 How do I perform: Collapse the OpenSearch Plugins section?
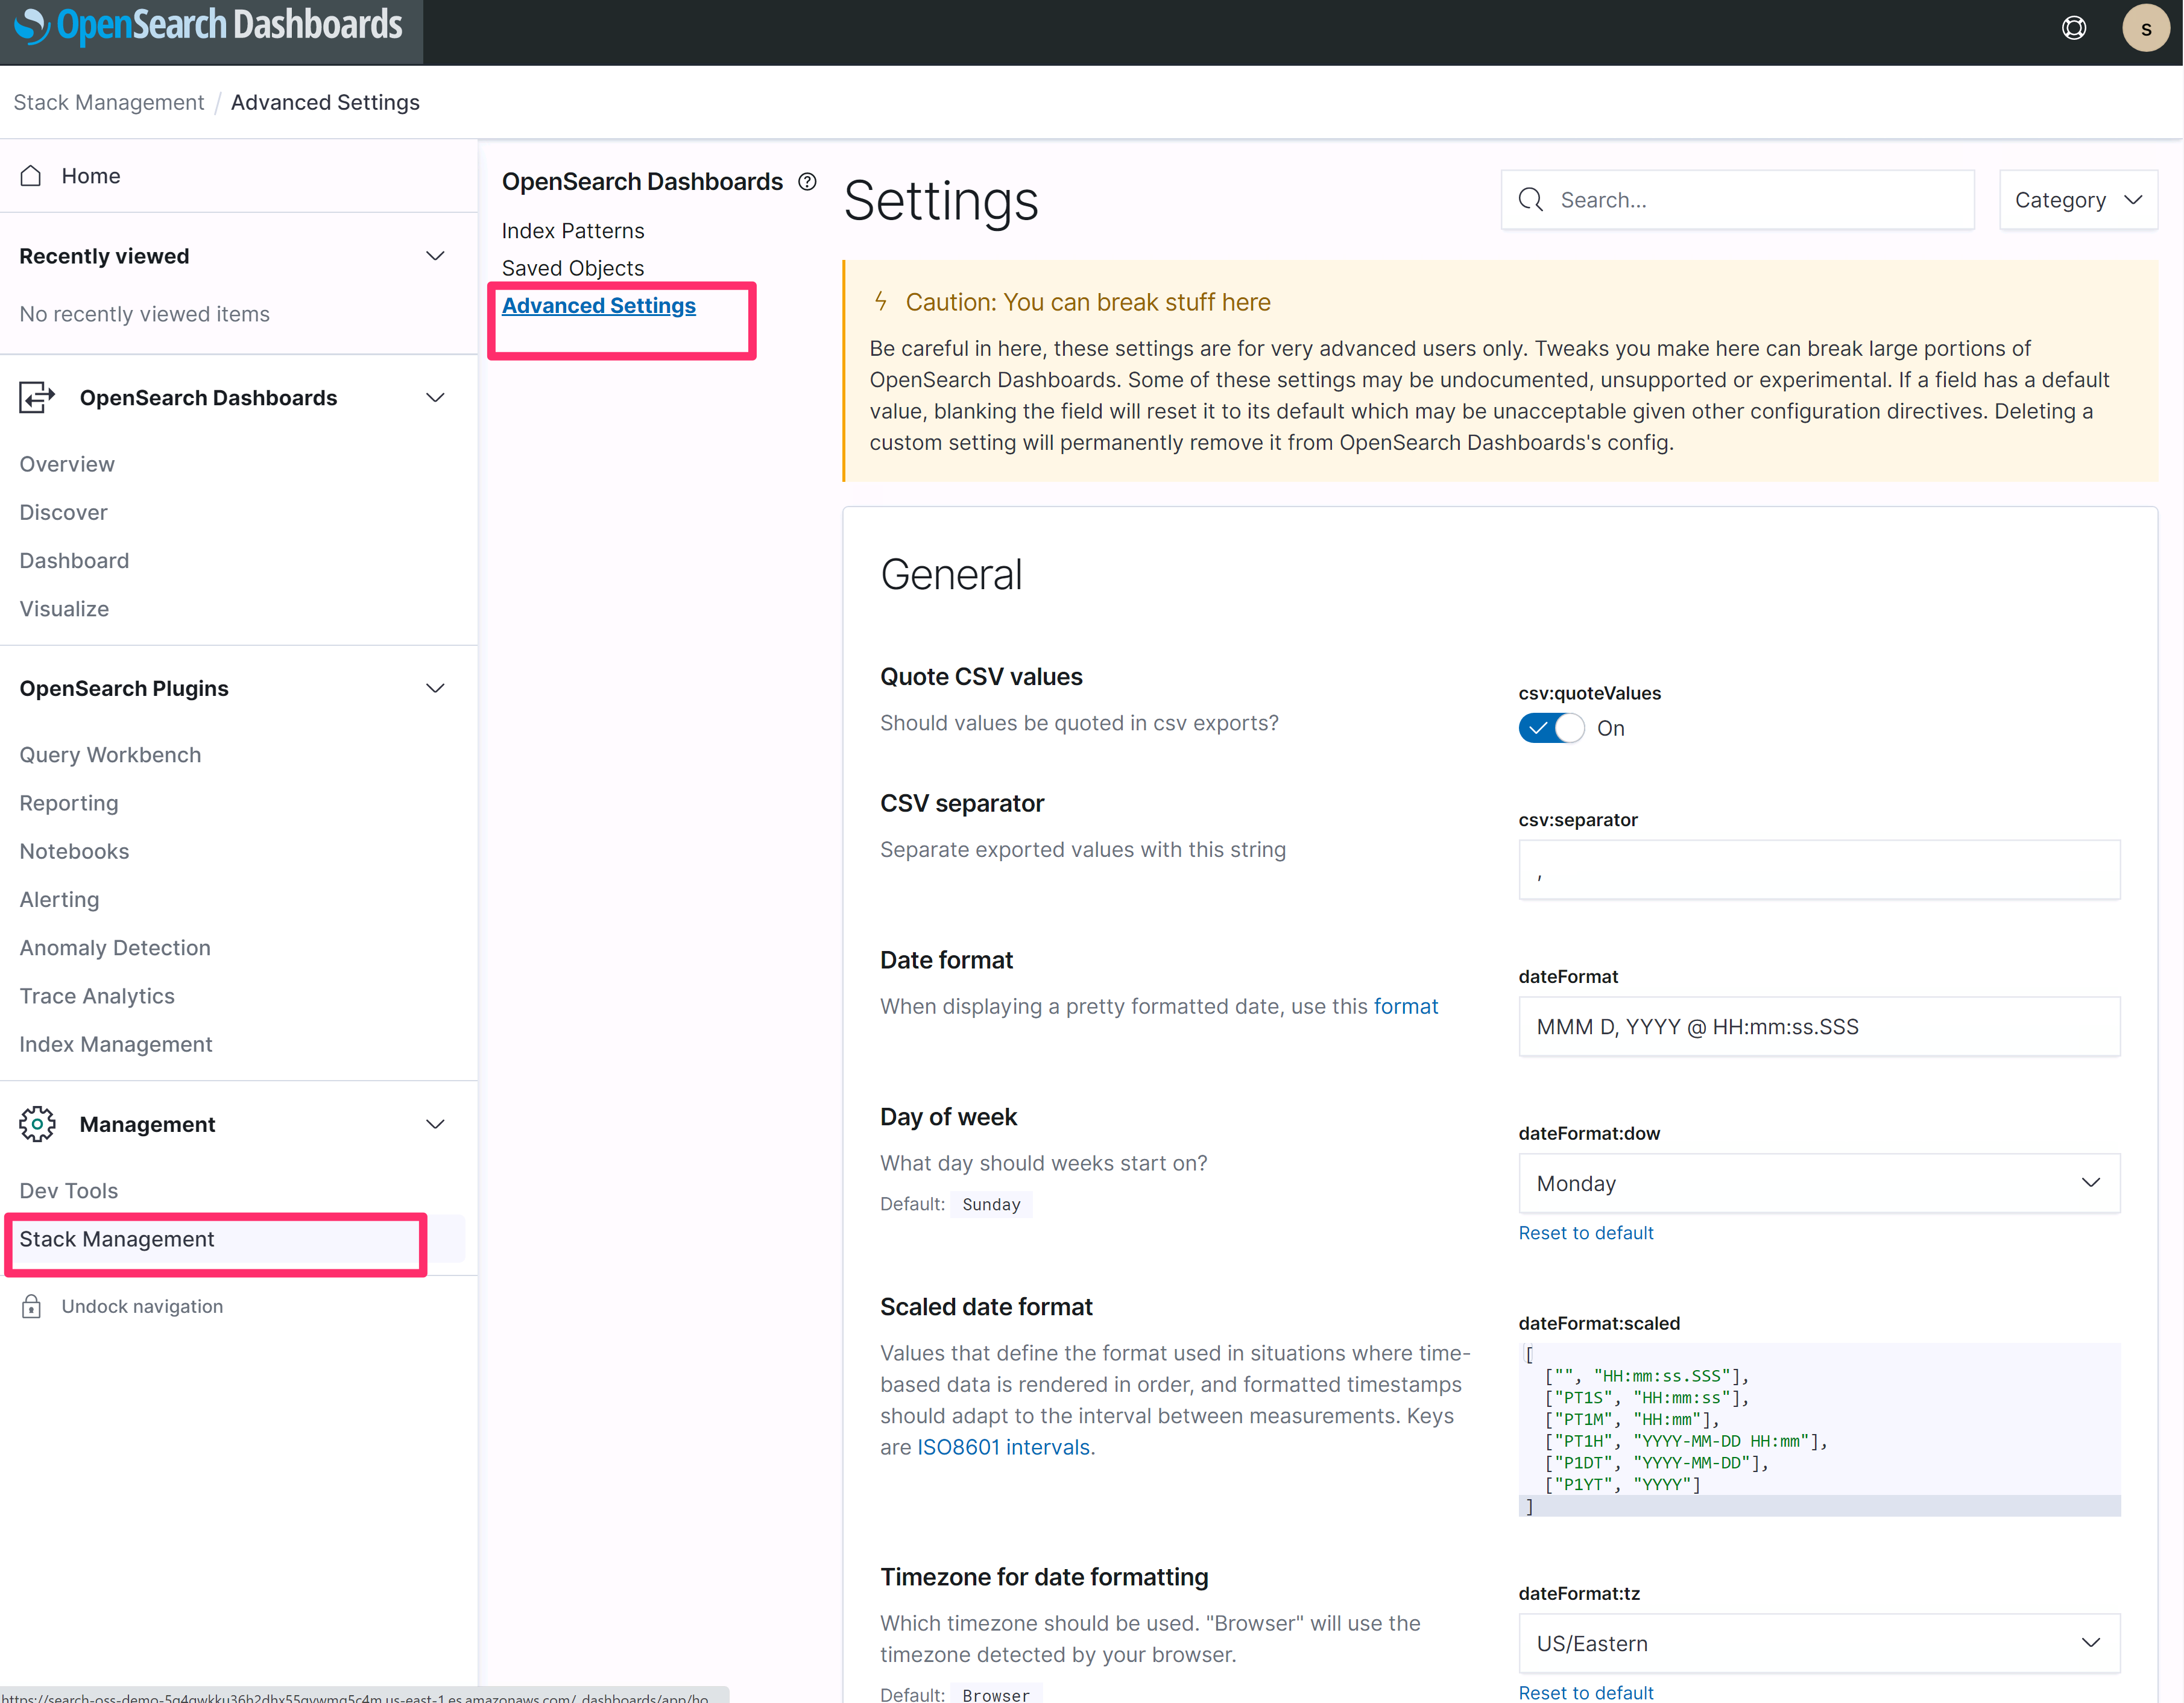pos(435,688)
